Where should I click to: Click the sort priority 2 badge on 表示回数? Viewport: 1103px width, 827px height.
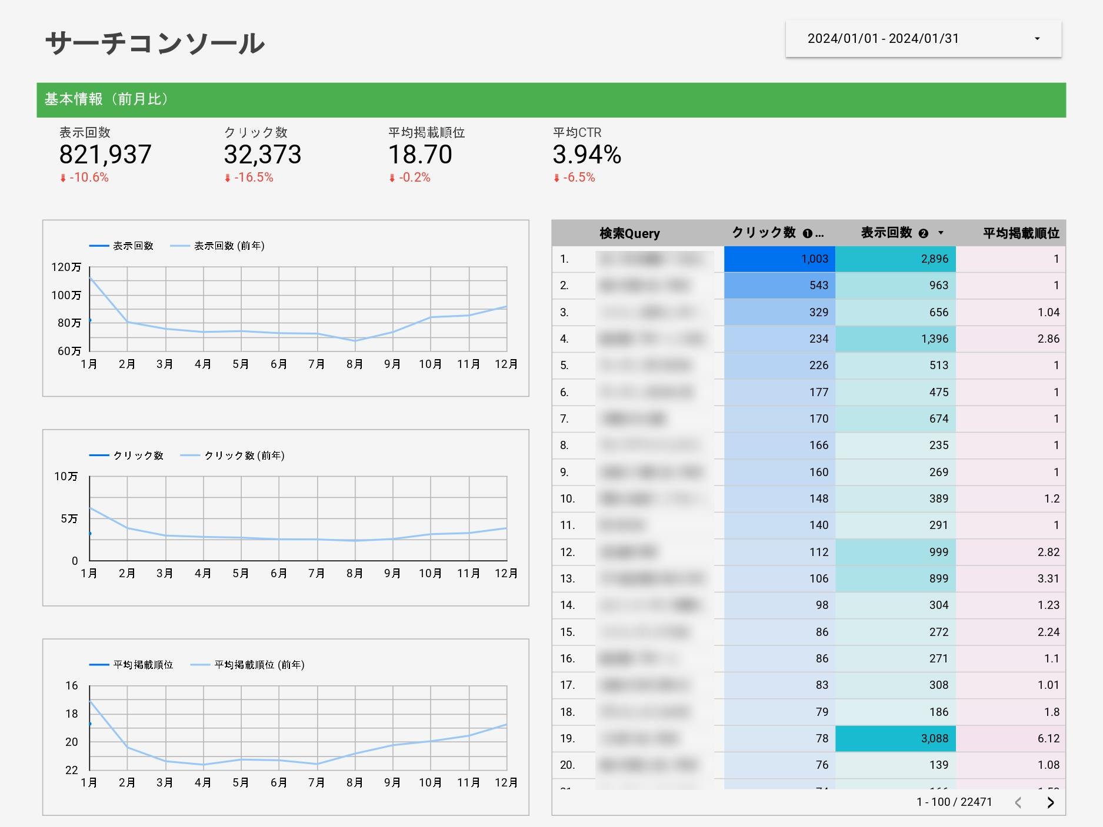click(x=923, y=233)
